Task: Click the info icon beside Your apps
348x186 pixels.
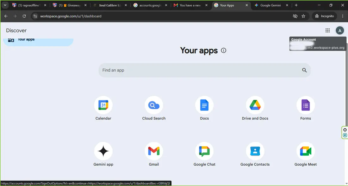Action: [223, 50]
